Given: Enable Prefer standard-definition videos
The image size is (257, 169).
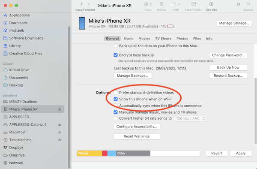Looking at the screenshot, I should [116, 93].
